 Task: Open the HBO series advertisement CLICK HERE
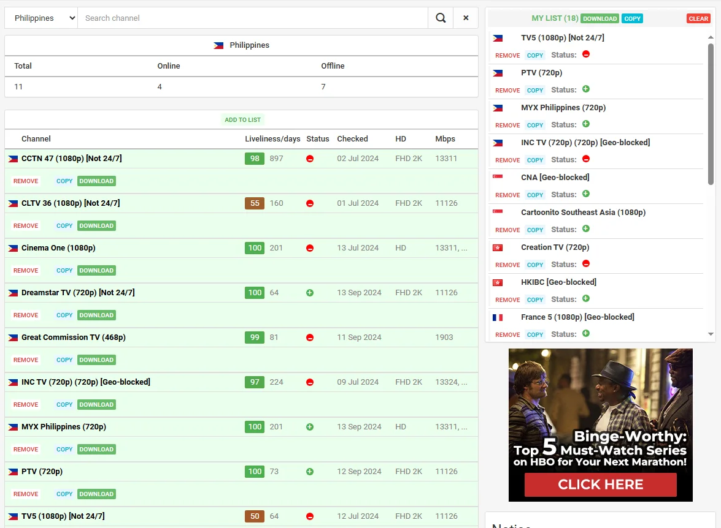pyautogui.click(x=601, y=485)
